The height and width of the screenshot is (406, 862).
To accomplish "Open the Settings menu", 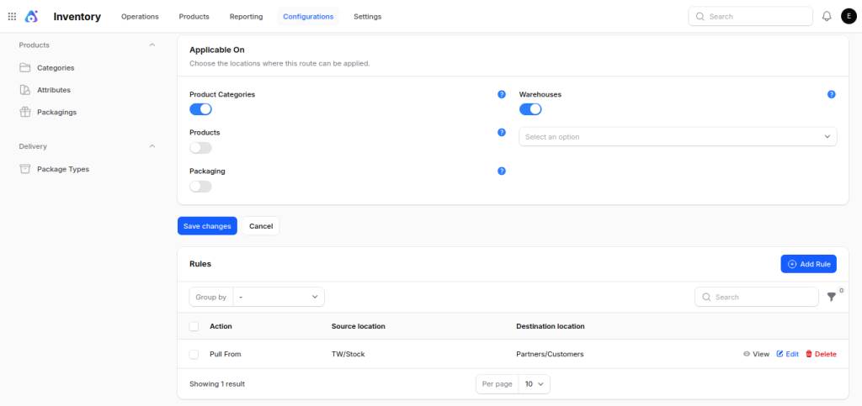I will [x=368, y=17].
